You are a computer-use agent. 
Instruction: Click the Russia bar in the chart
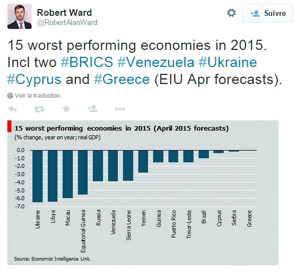click(x=98, y=166)
